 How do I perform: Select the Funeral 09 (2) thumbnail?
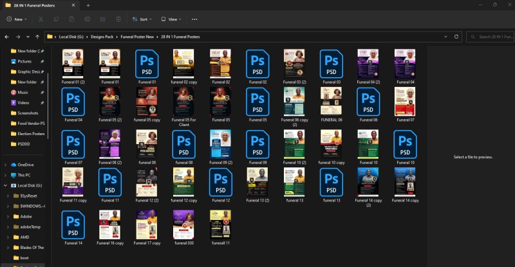[221, 145]
